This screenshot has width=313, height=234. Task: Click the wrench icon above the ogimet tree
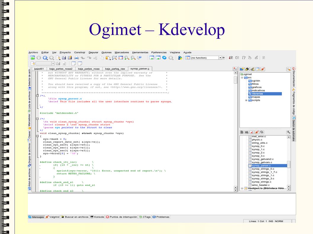point(288,69)
